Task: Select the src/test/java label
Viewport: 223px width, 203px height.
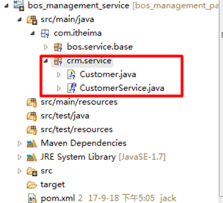Action: coord(65,116)
